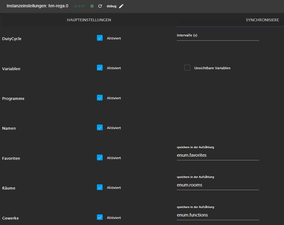Click the enum.functions input field

218,215
